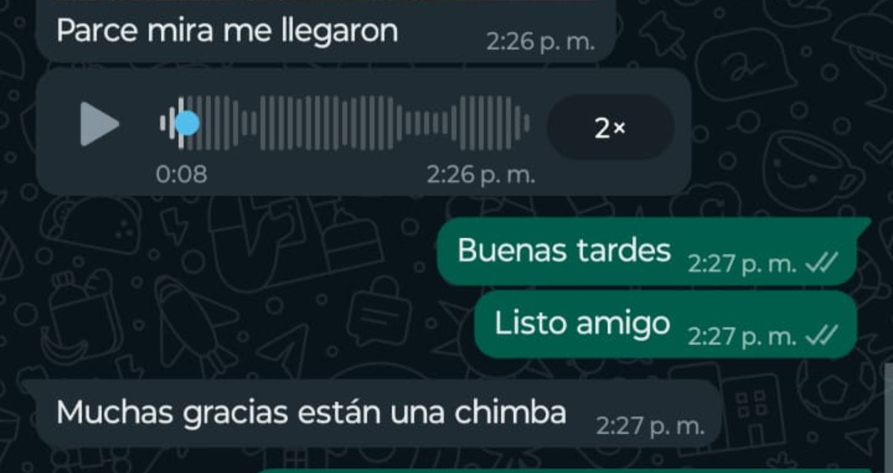Click the voice message 2:26 p. m. timestamp

pyautogui.click(x=481, y=175)
